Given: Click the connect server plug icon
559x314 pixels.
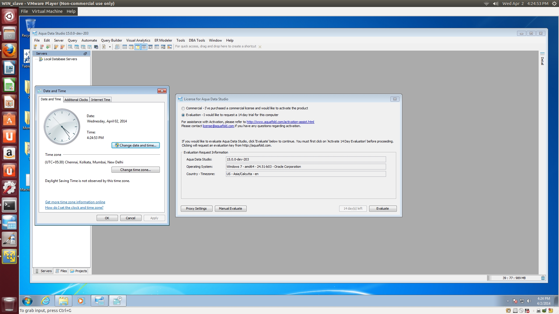Looking at the screenshot, I should point(56,47).
